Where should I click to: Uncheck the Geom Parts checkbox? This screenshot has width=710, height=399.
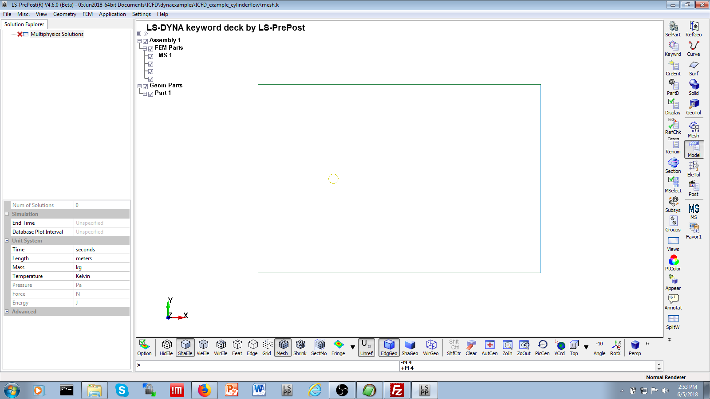click(145, 86)
